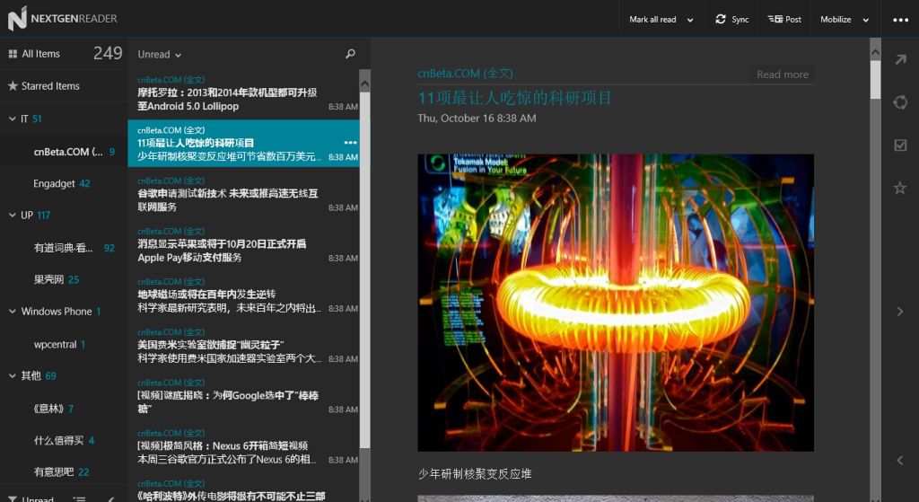The height and width of the screenshot is (502, 919).
Task: Click the Tokamak fusion reactor image
Action: pyautogui.click(x=616, y=303)
